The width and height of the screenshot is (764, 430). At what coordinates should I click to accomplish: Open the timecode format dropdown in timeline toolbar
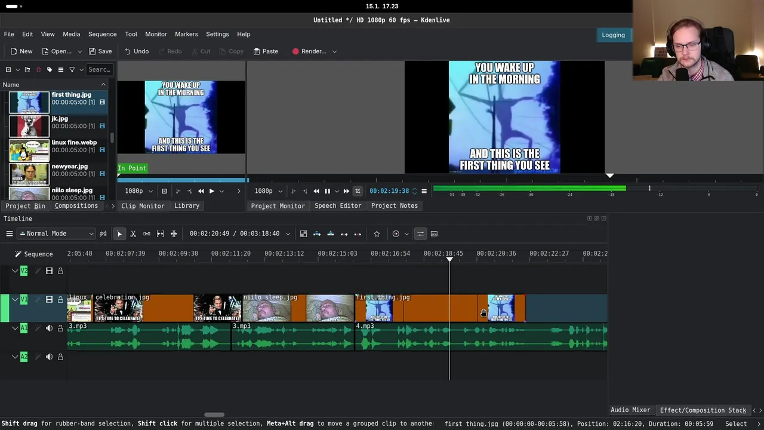pos(288,234)
